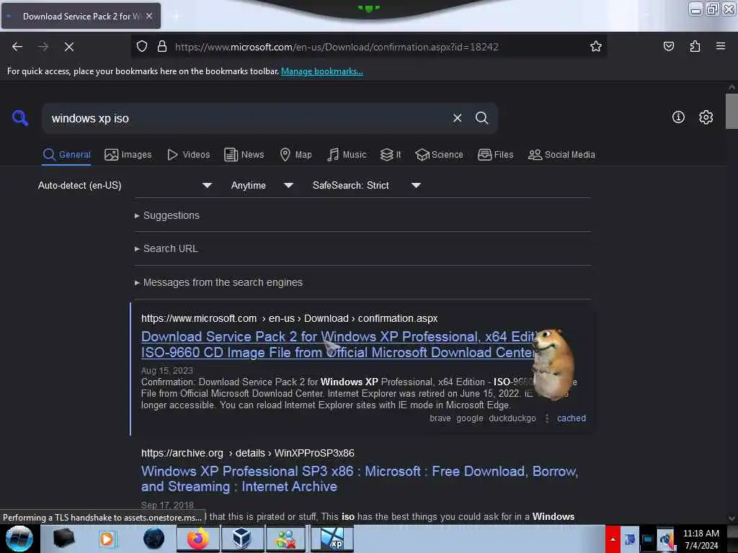Expand the Suggestions section
Viewport: 738px width, 553px height.
pyautogui.click(x=167, y=215)
